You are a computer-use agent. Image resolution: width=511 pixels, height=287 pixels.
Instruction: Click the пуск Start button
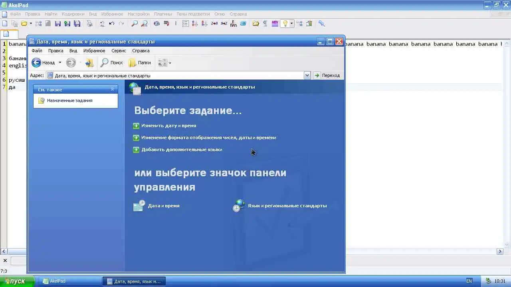(18, 281)
